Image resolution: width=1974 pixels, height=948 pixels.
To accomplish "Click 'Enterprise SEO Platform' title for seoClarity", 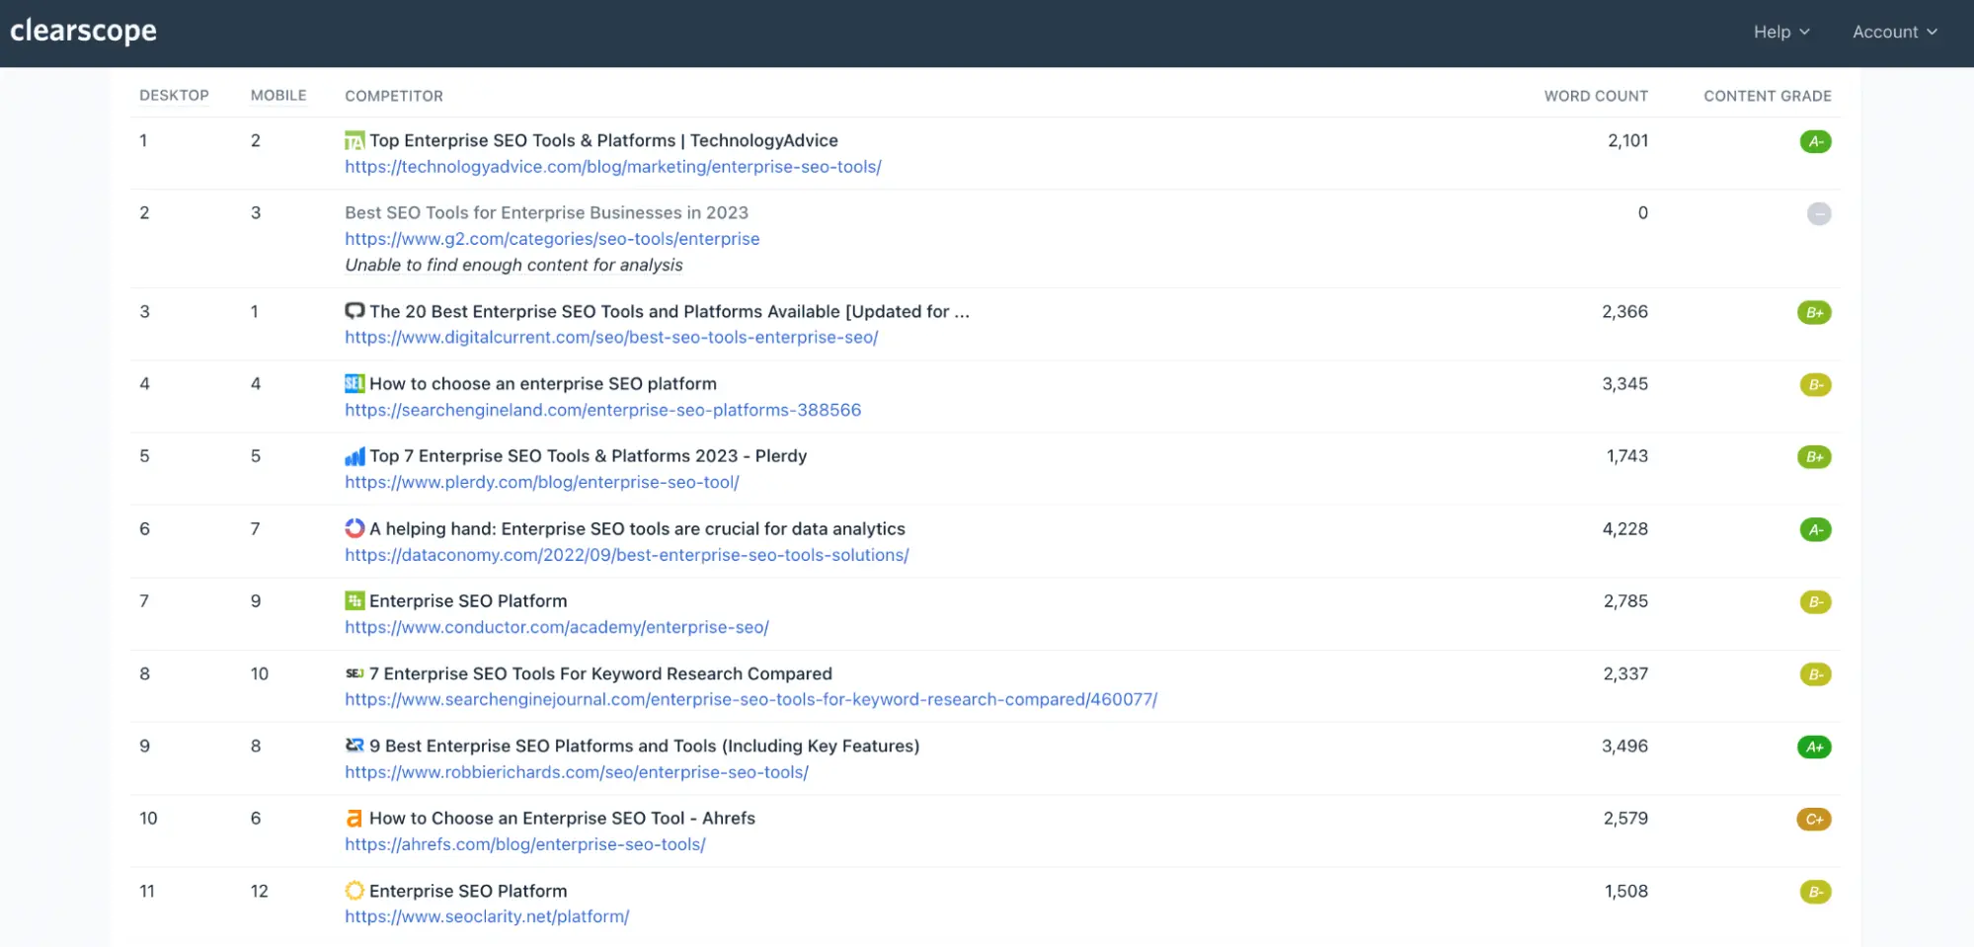I will [468, 891].
